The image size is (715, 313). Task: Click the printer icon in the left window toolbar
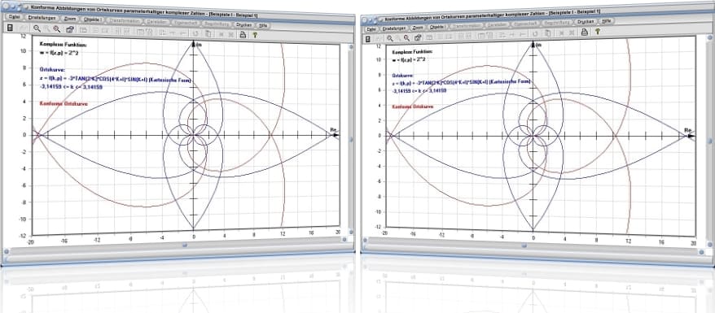[243, 34]
